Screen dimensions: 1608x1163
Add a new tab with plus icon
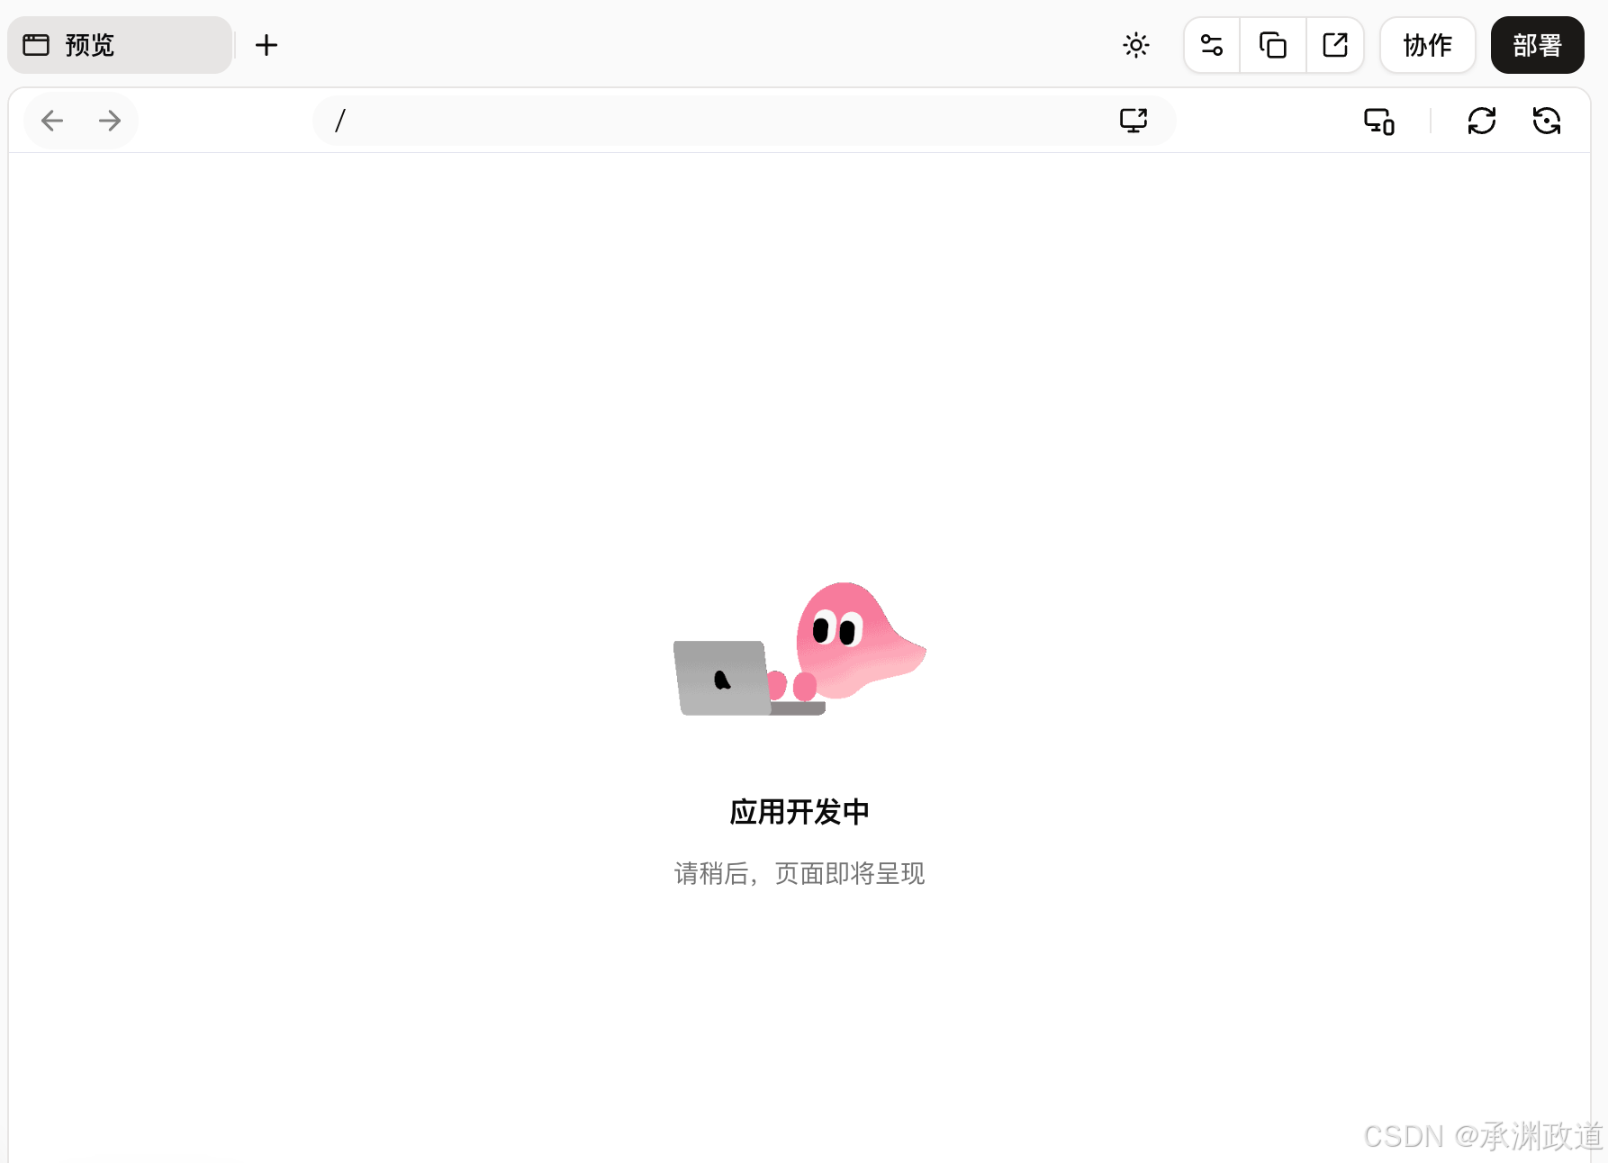click(266, 45)
